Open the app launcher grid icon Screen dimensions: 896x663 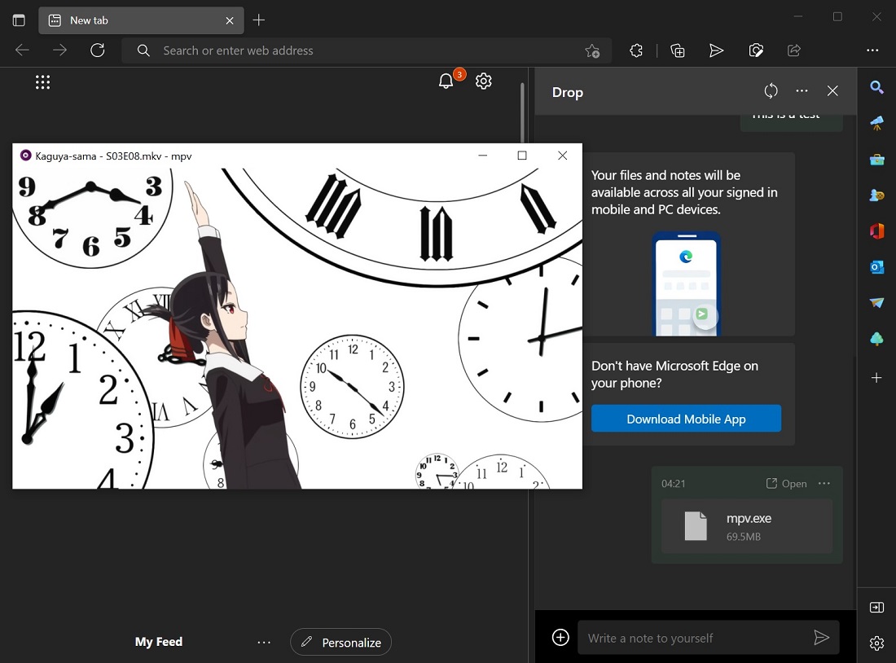(x=42, y=81)
